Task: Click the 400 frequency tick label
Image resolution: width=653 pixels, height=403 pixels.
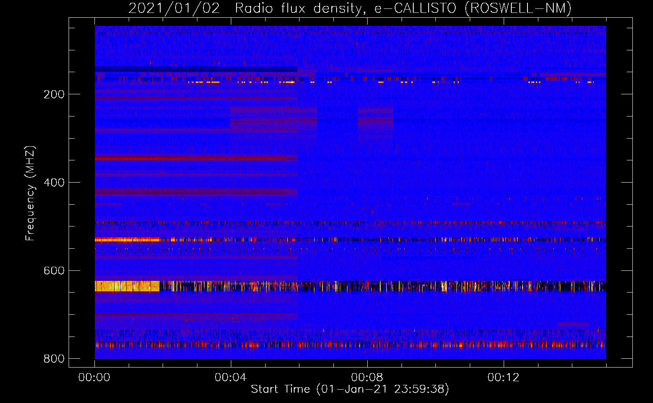Action: click(54, 183)
